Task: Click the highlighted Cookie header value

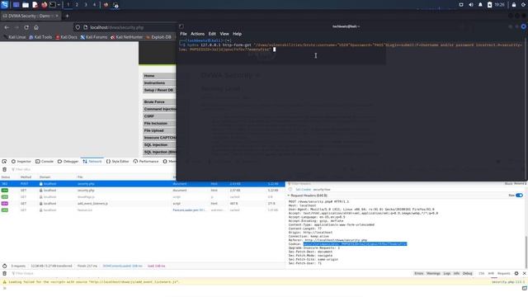Action: [x=355, y=244]
